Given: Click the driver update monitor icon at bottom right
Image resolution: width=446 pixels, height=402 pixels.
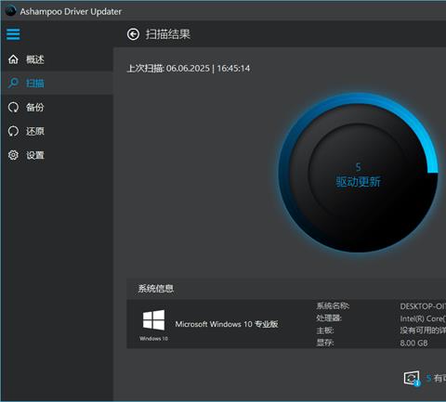Looking at the screenshot, I should (x=412, y=378).
